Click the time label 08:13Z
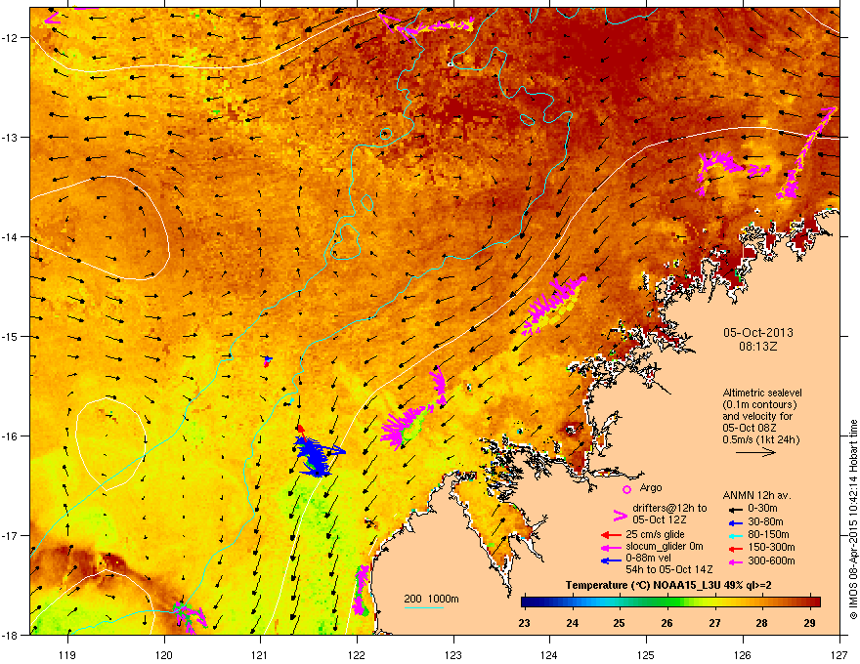Image resolution: width=860 pixels, height=664 pixels. [x=758, y=347]
